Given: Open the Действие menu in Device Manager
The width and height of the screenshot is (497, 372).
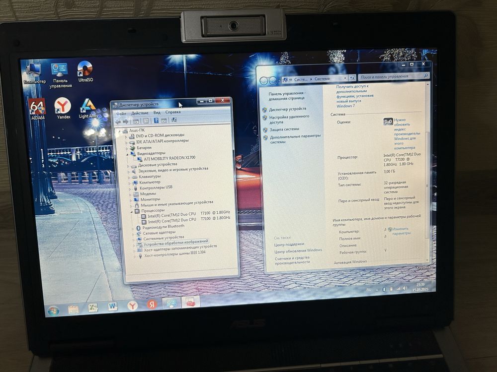Looking at the screenshot, I should pyautogui.click(x=140, y=113).
